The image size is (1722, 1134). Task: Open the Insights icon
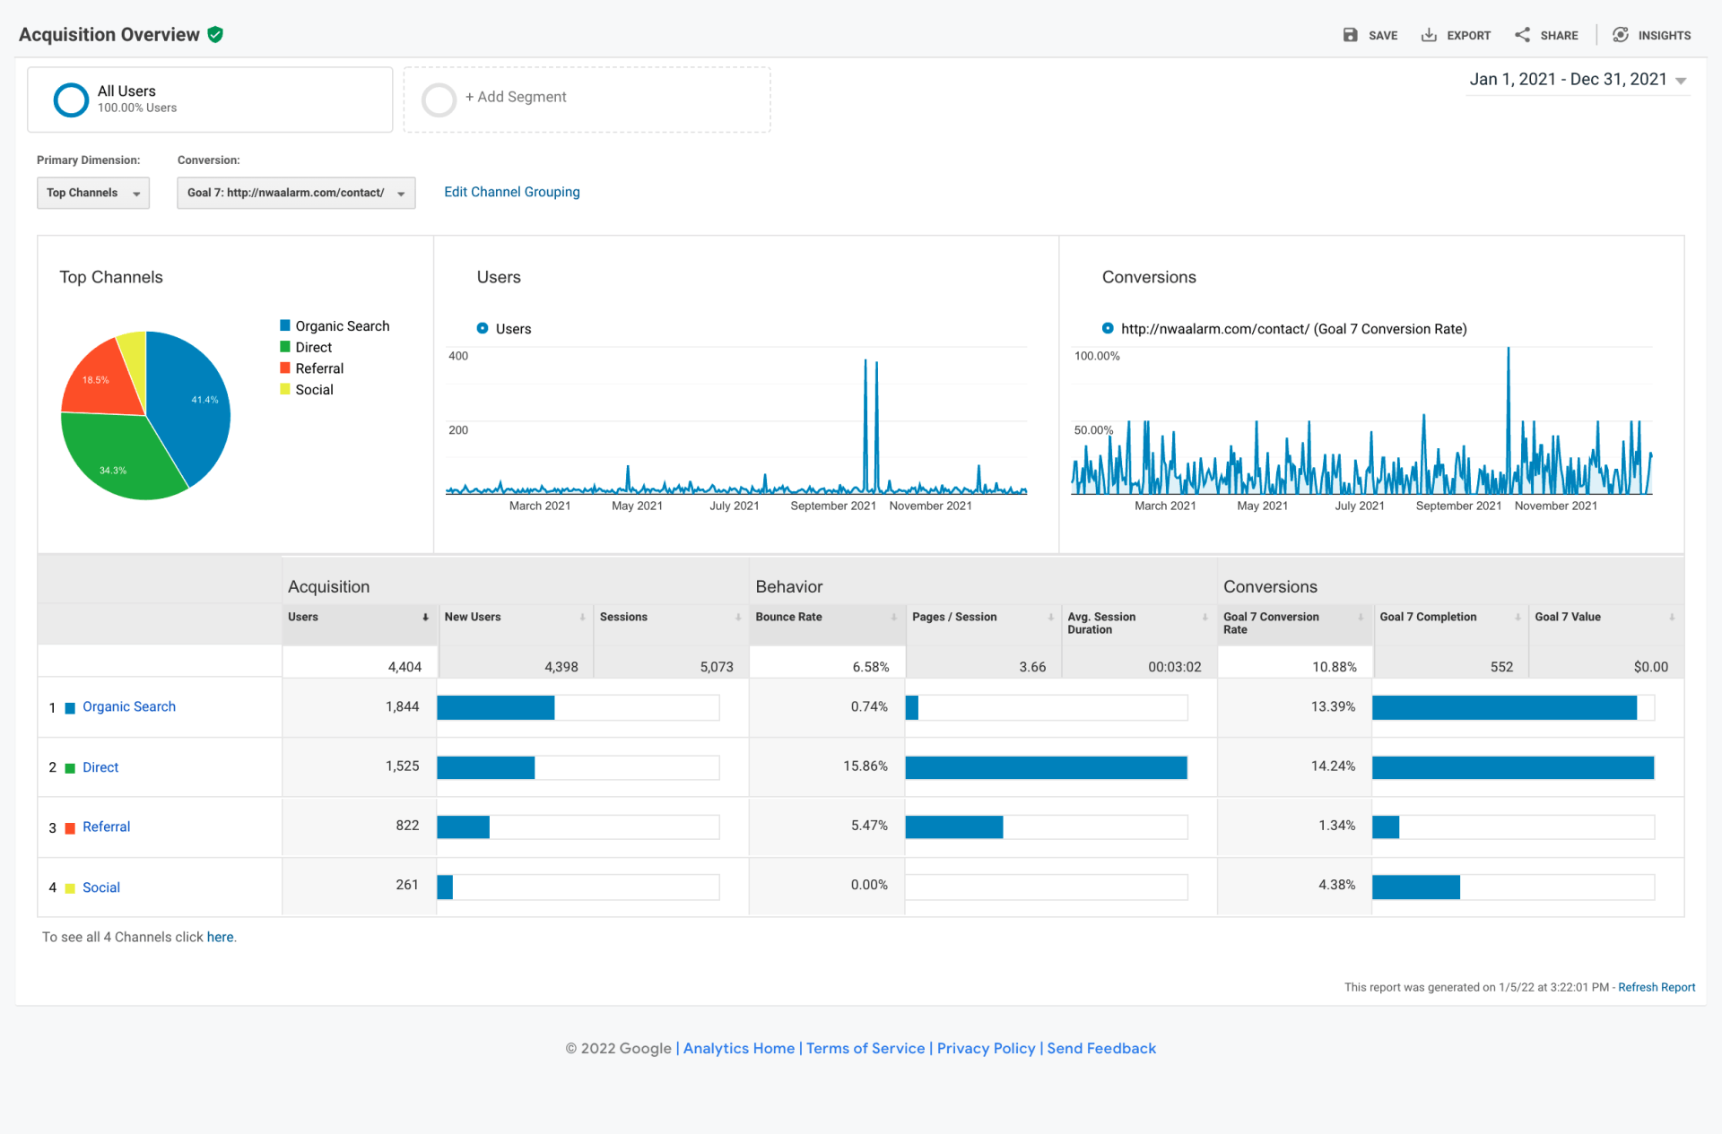point(1620,35)
